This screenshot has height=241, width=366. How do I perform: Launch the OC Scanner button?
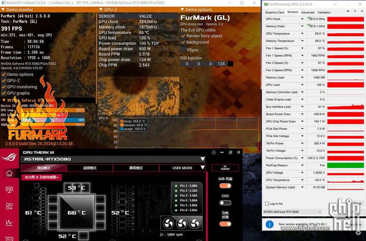coord(225,168)
